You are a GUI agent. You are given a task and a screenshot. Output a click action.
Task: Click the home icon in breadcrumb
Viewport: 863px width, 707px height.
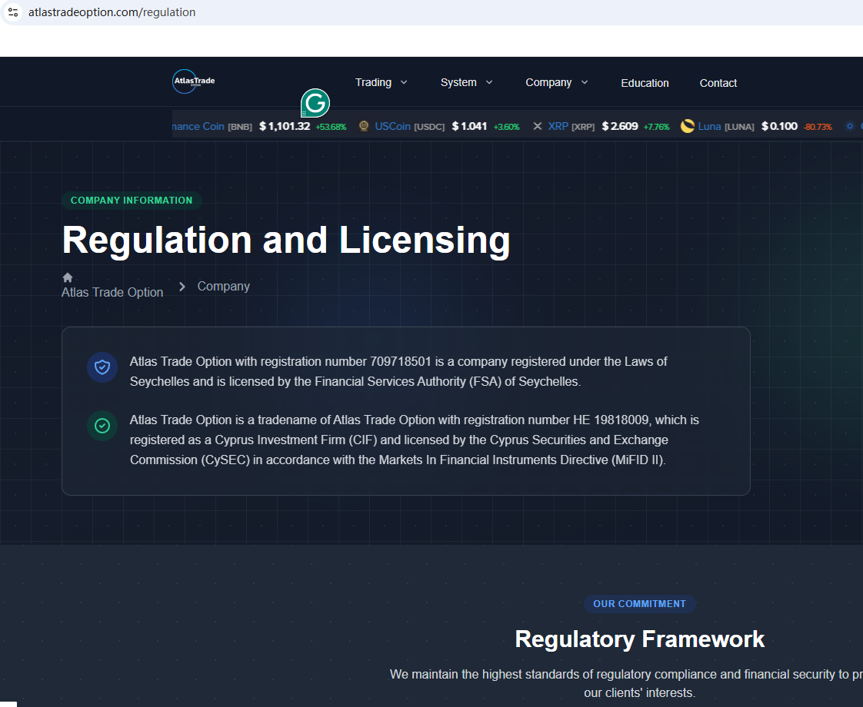[x=68, y=277]
